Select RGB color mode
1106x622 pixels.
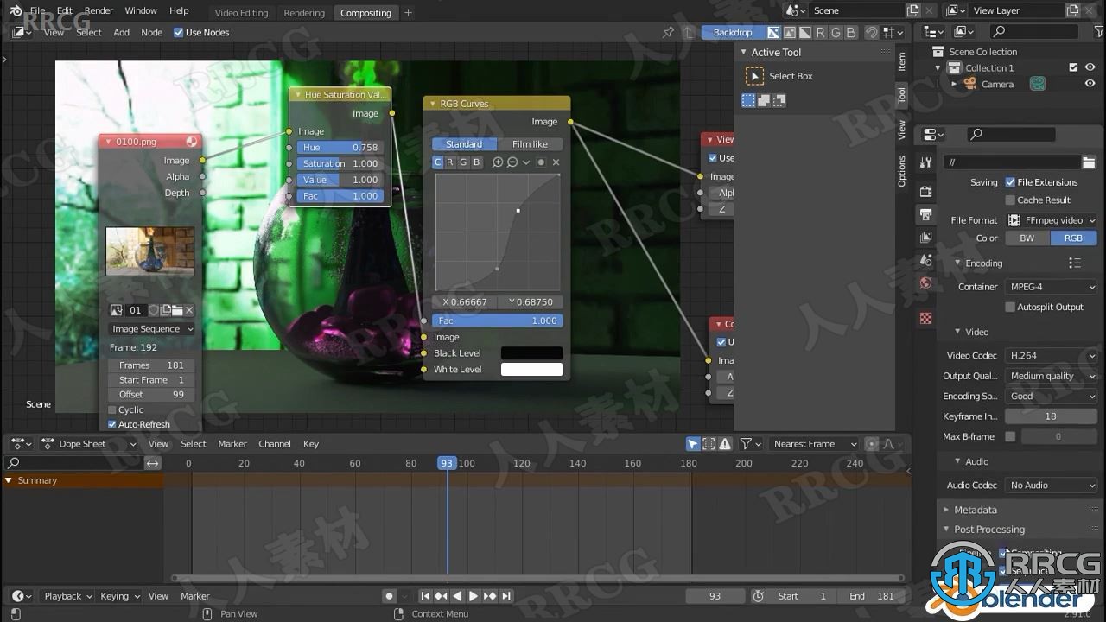click(1073, 238)
